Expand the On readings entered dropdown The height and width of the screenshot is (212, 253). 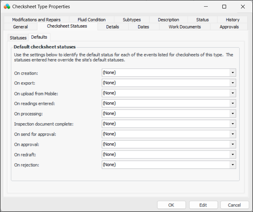[232, 103]
